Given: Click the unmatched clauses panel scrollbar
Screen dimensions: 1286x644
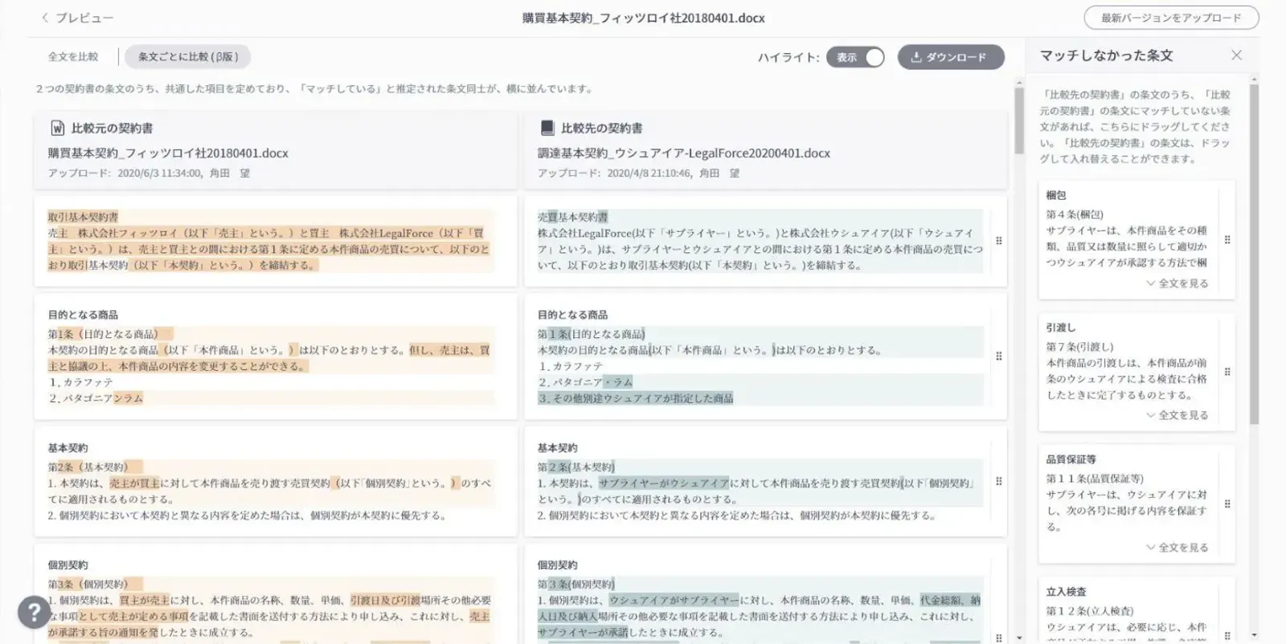Looking at the screenshot, I should coord(1254,253).
